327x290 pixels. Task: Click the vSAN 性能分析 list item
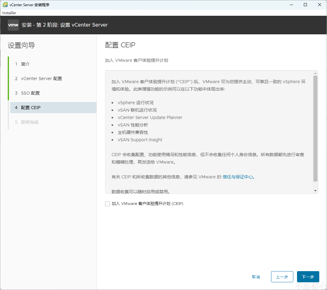(x=133, y=125)
